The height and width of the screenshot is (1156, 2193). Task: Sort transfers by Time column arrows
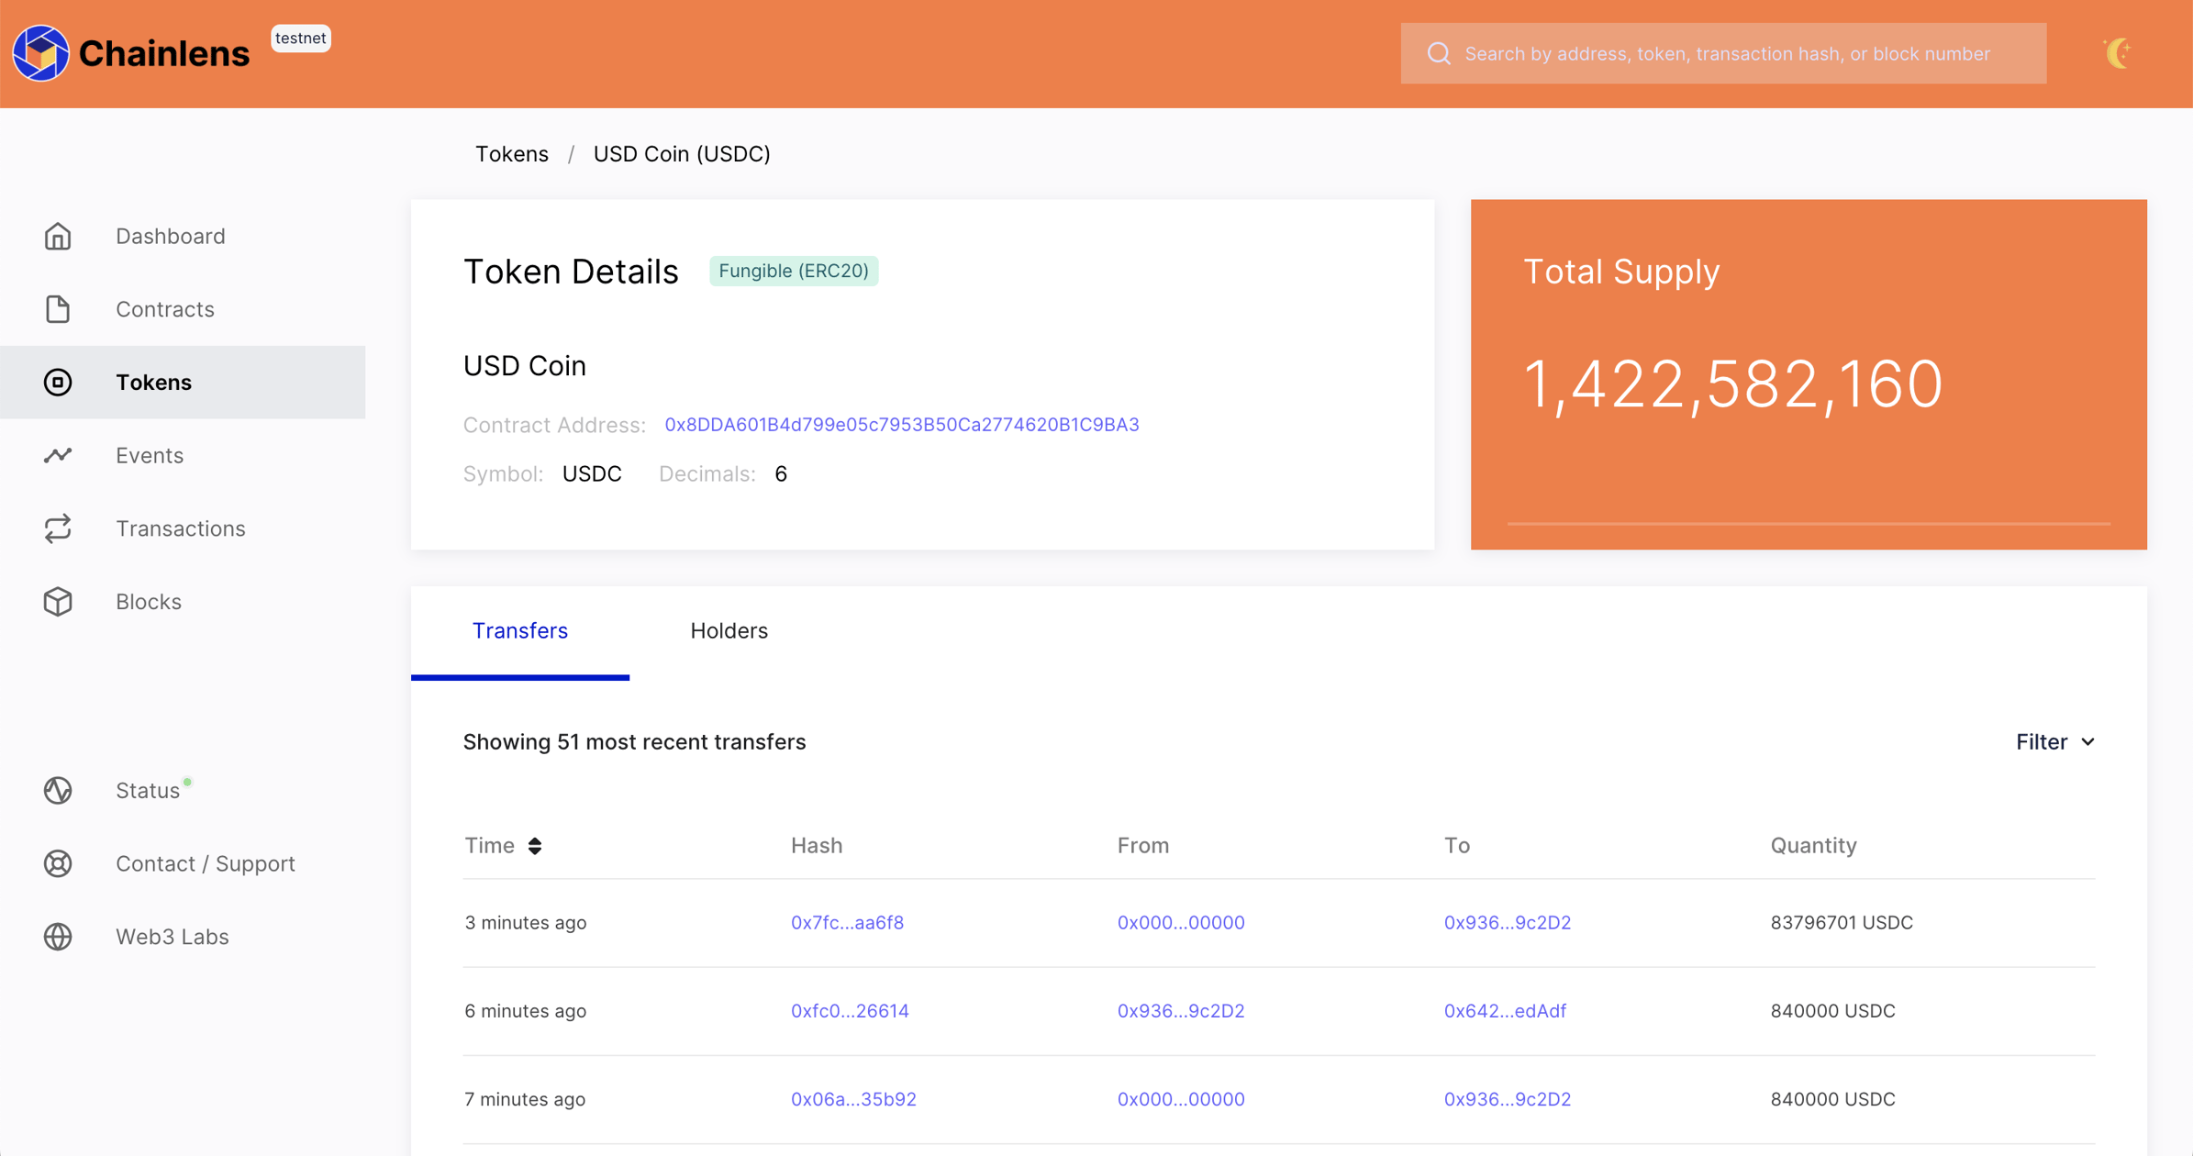[535, 846]
